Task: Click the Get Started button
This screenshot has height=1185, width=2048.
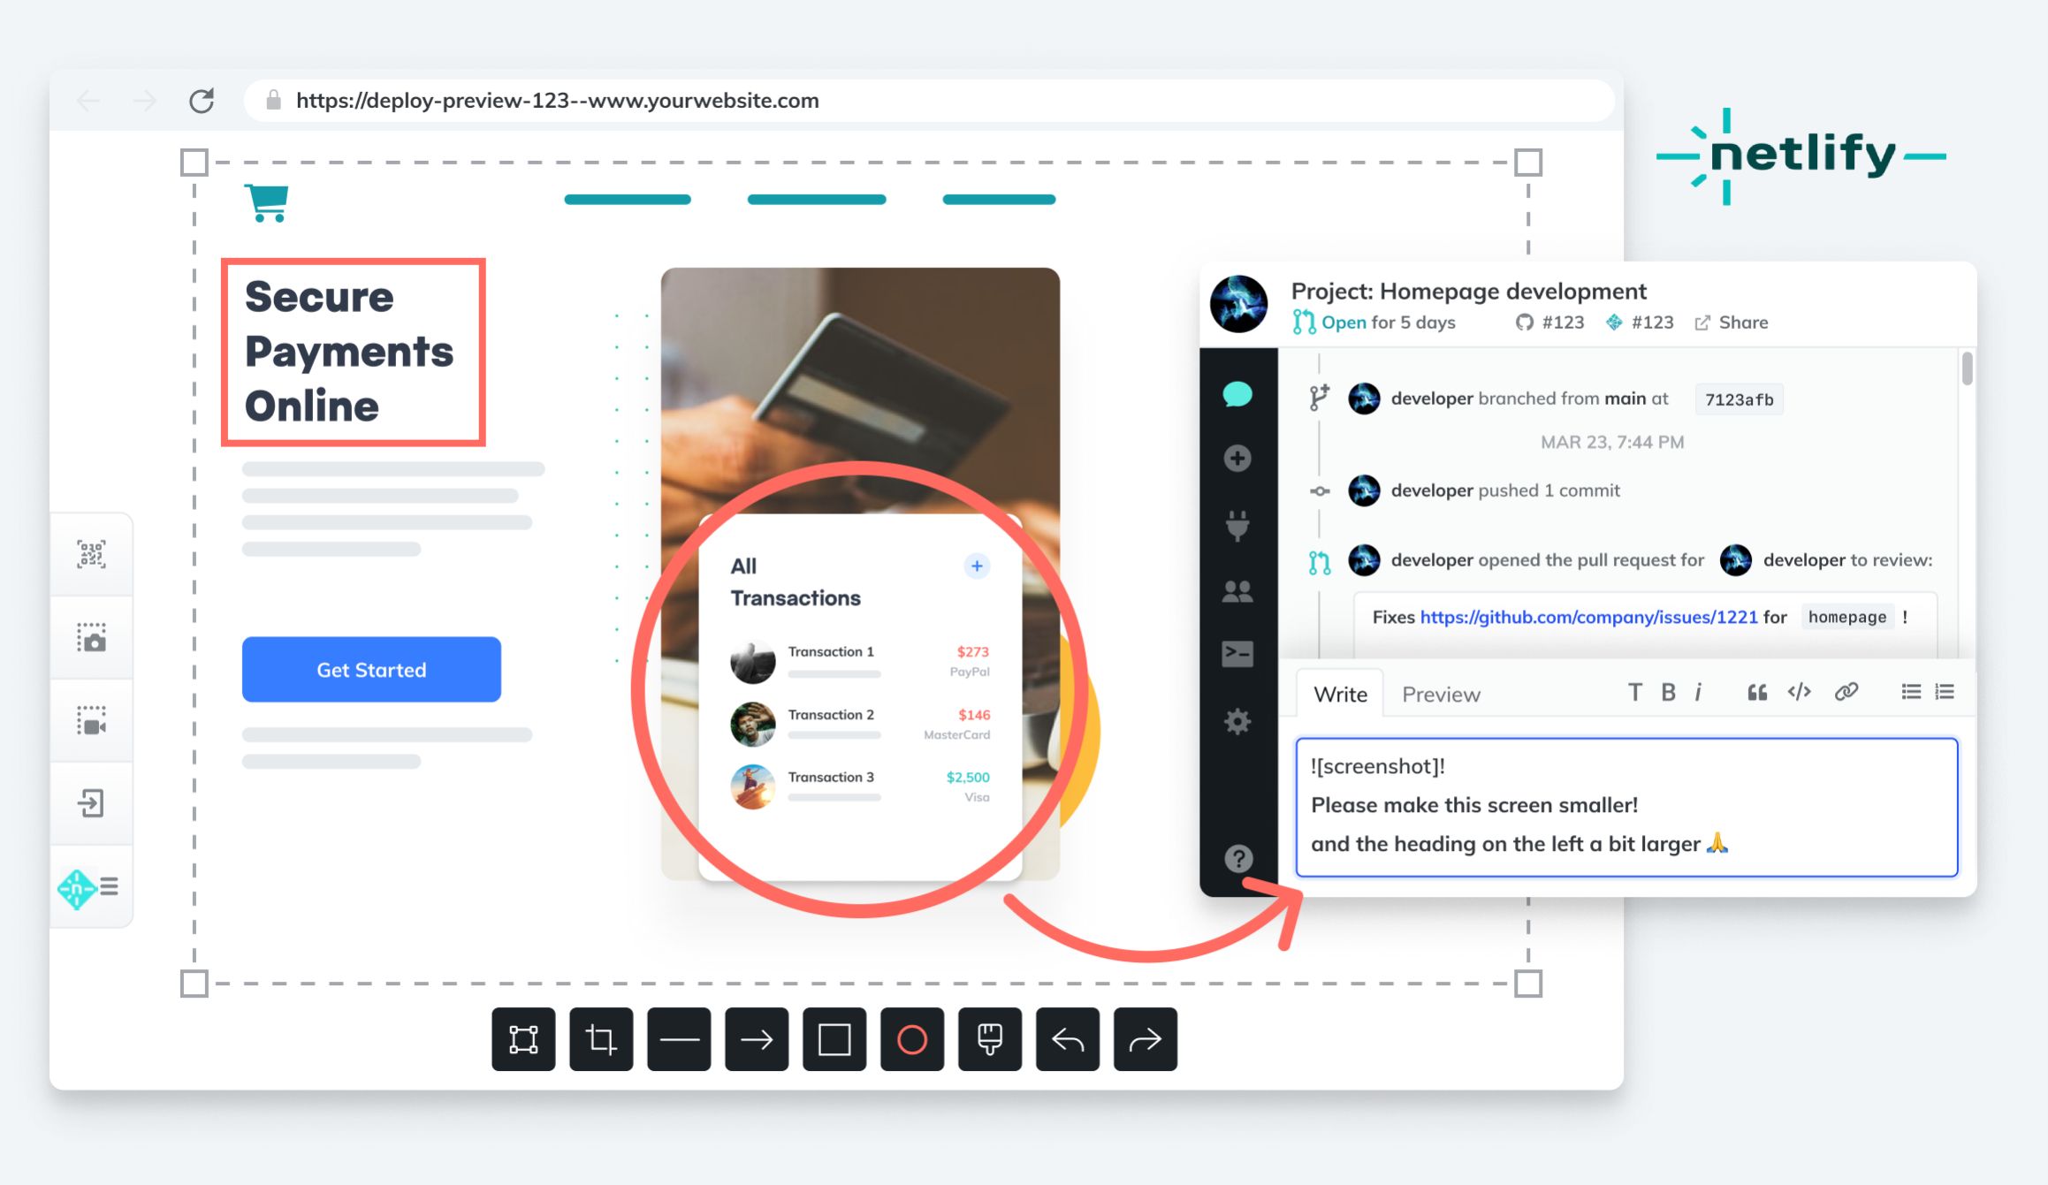Action: [371, 669]
